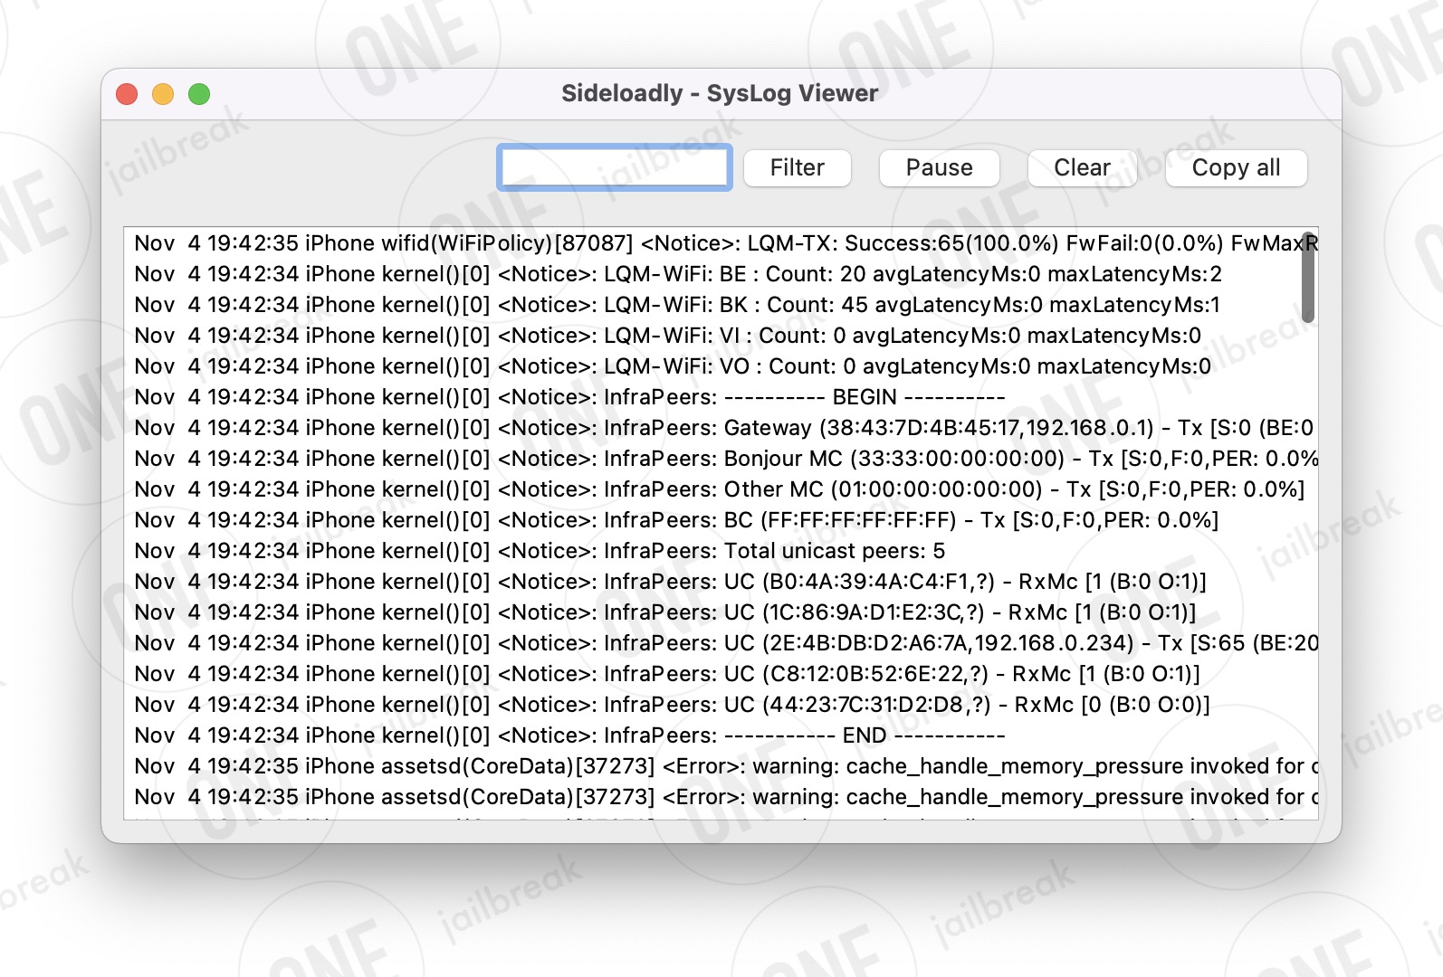Maximize the SysLog Viewer window
1443x977 pixels.
[x=199, y=94]
